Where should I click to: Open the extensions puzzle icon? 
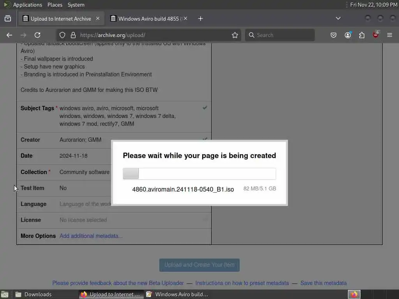[x=362, y=35]
